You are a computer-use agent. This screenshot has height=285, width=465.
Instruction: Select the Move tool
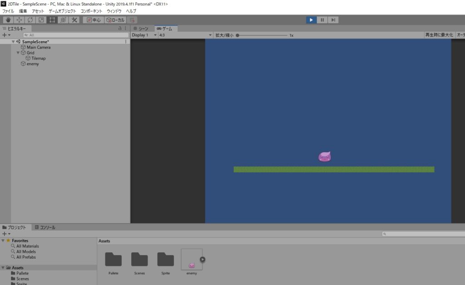[19, 20]
